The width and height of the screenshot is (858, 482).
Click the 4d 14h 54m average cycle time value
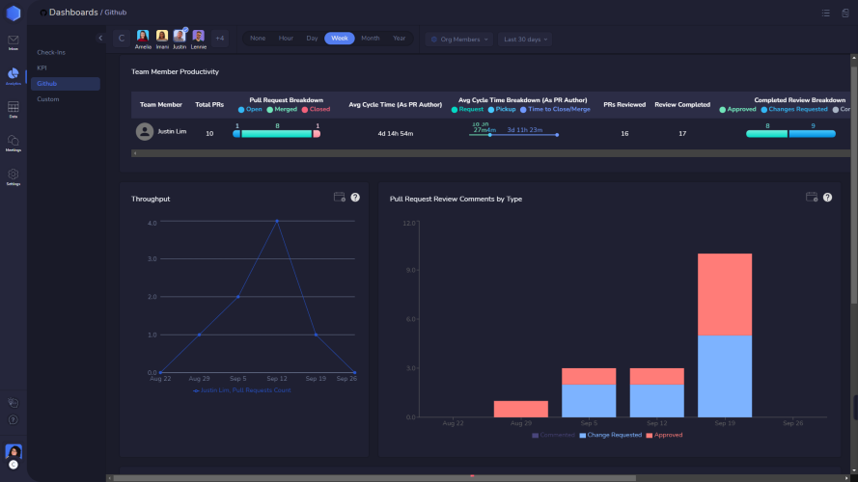(395, 133)
